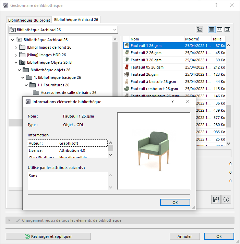Image resolution: width=240 pixels, height=244 pixels.
Task: Select Fauteuil à bascule 26.gsm file name
Action: (x=153, y=82)
